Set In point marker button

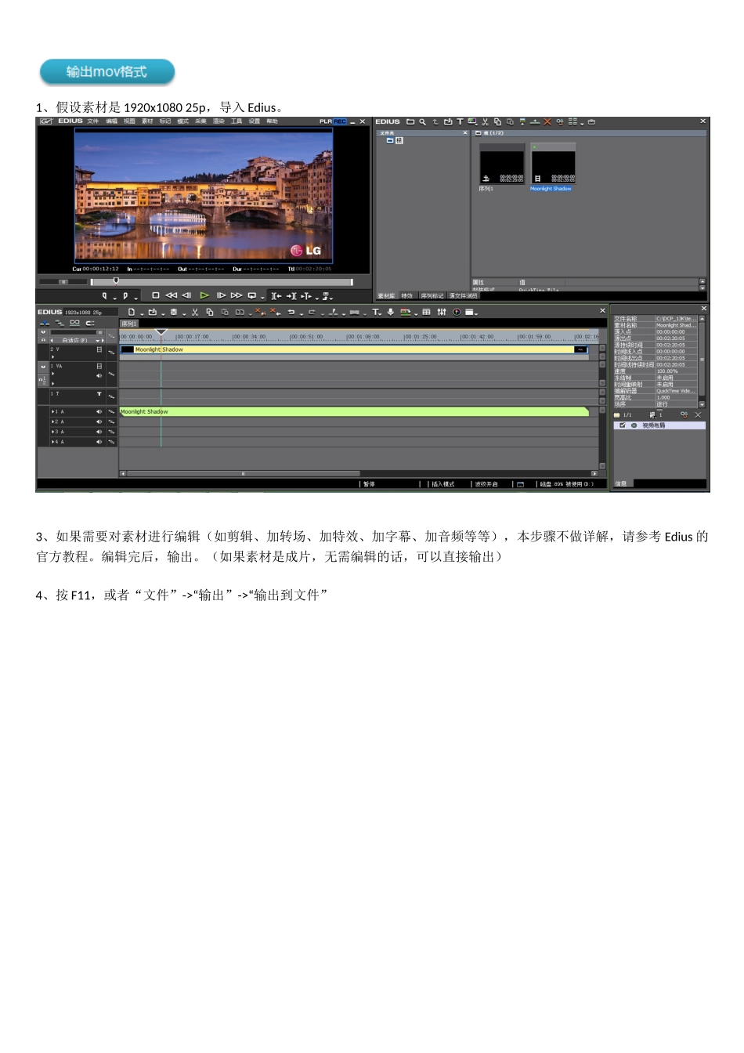[104, 296]
